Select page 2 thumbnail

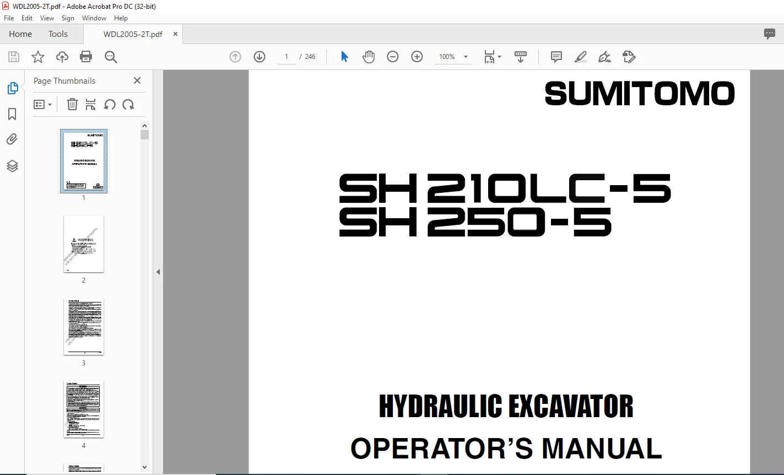point(84,244)
